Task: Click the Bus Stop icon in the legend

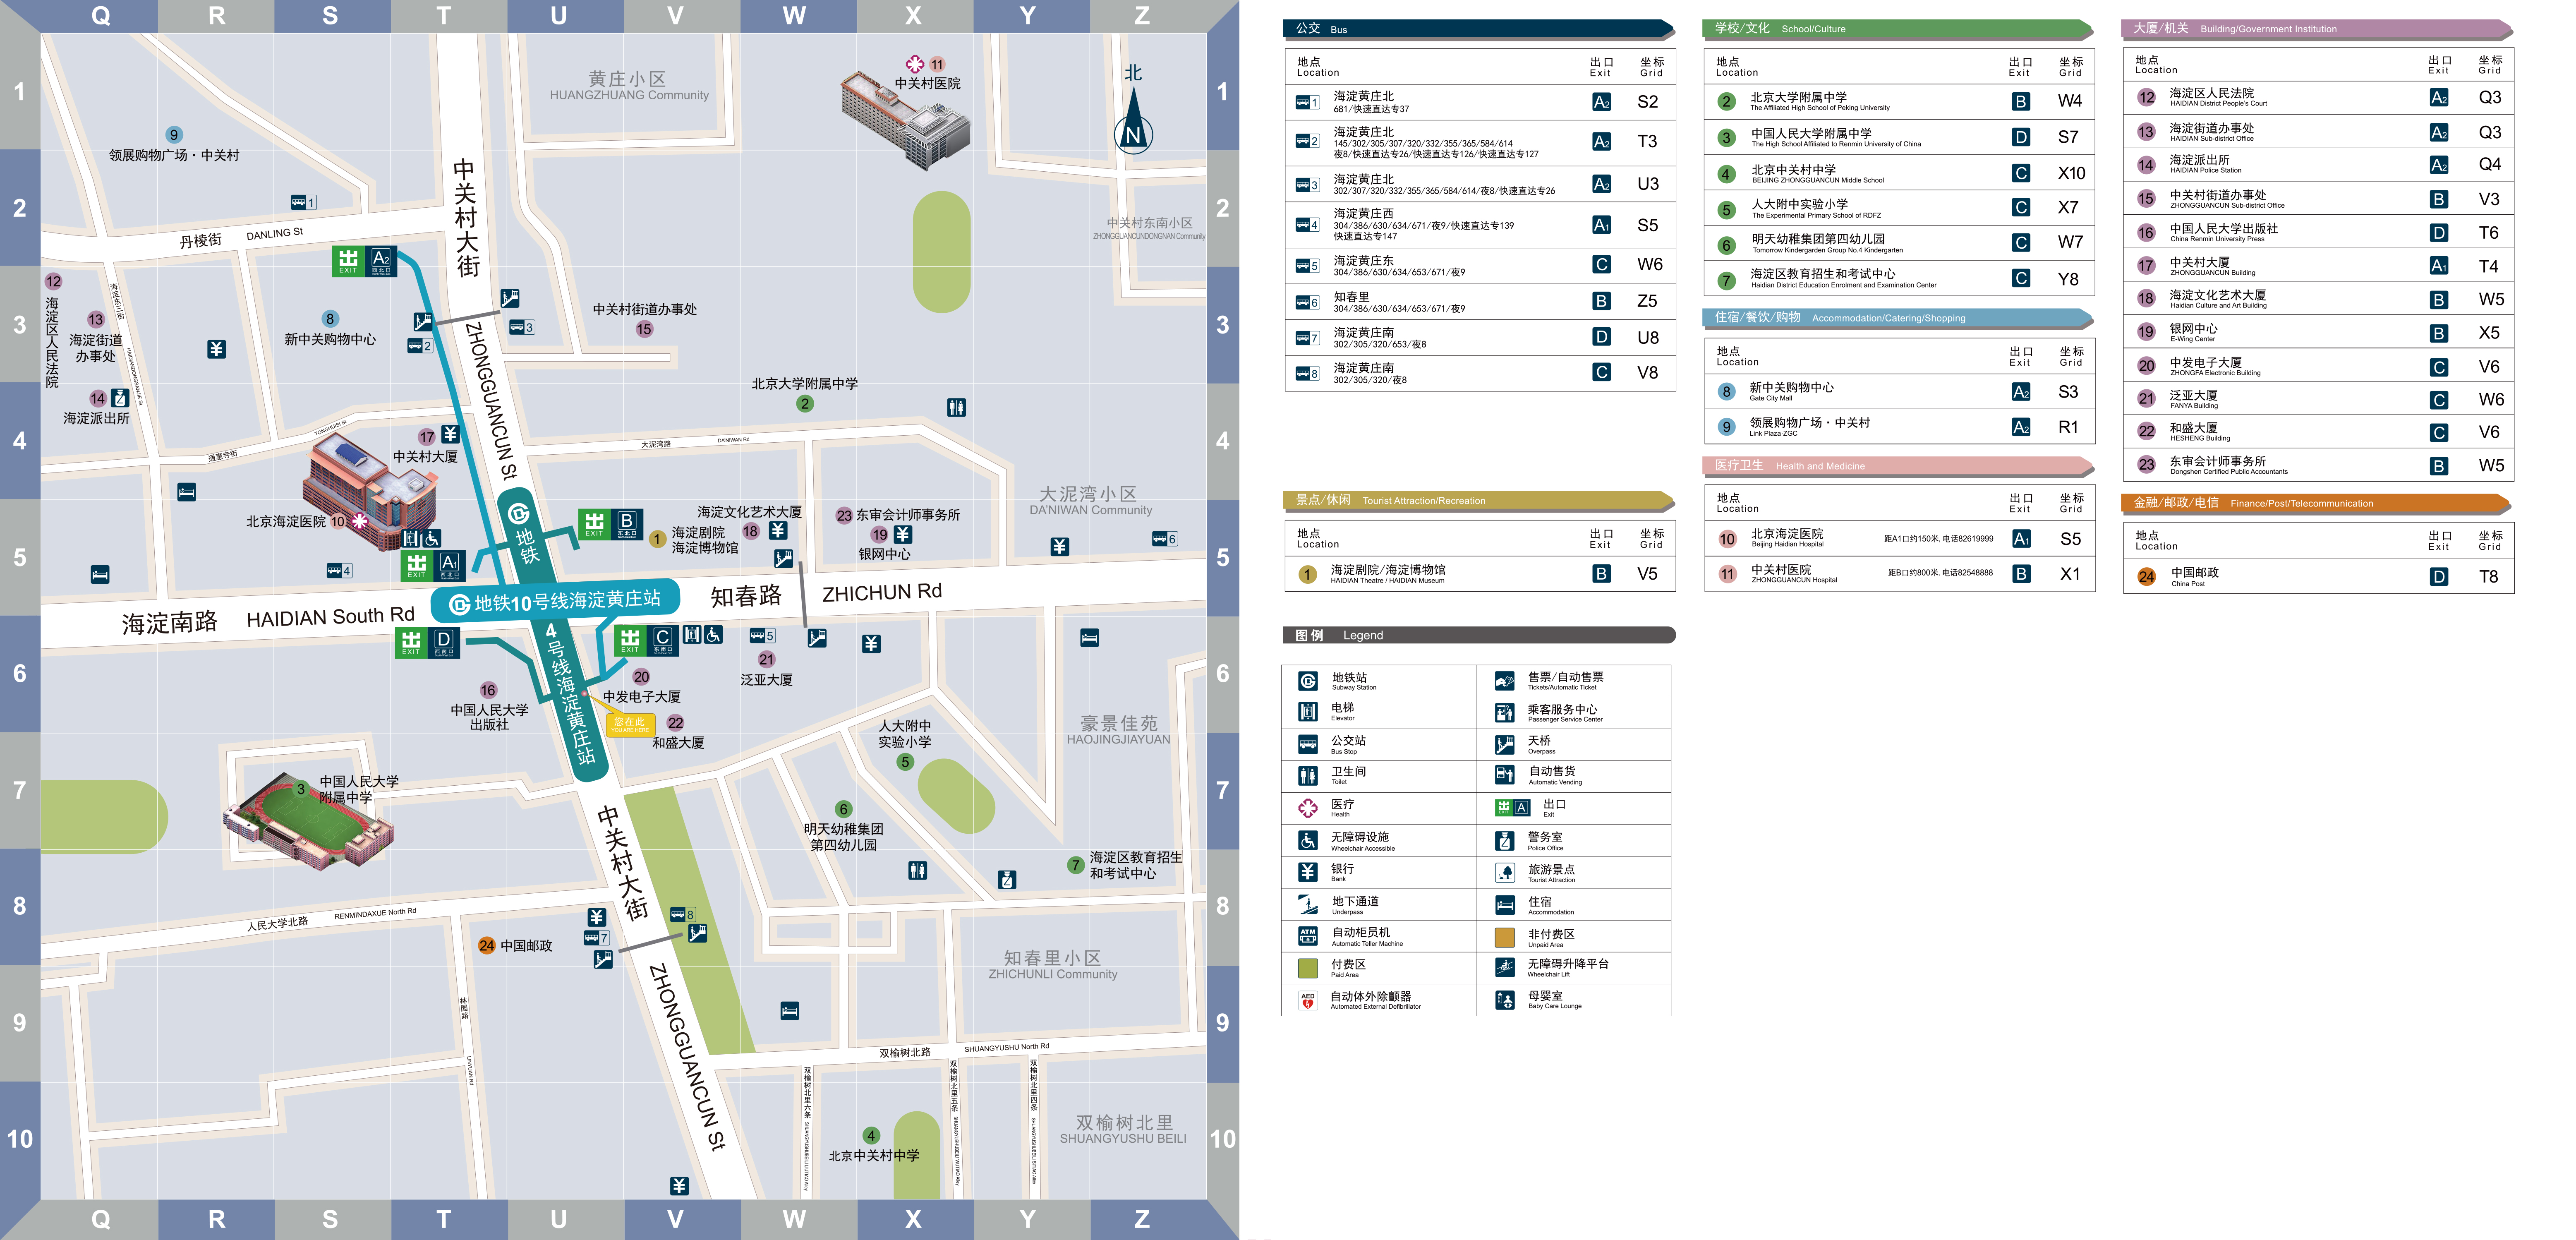Action: pos(1308,744)
